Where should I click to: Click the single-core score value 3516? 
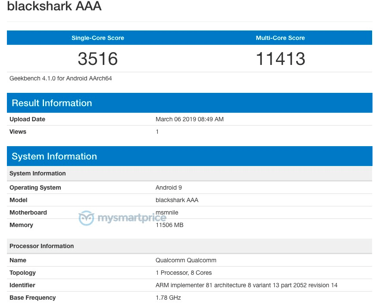tap(98, 59)
